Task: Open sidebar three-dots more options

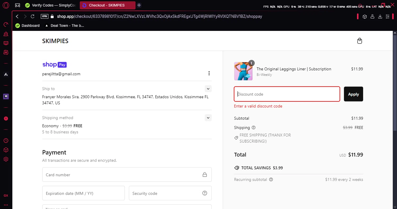Action: point(6,205)
